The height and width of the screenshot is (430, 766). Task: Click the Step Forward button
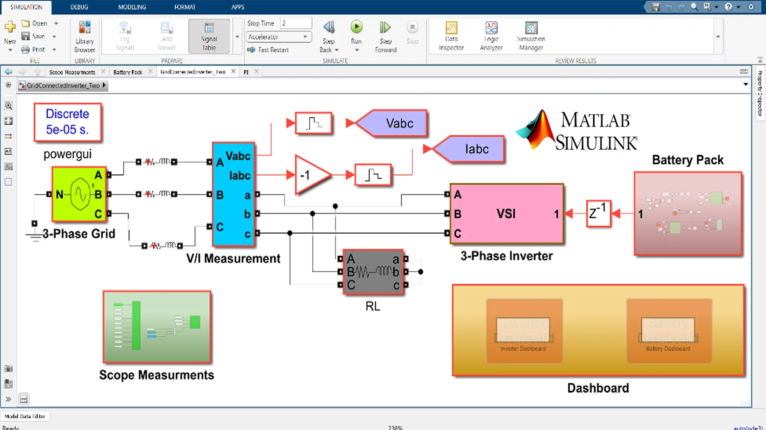[385, 37]
